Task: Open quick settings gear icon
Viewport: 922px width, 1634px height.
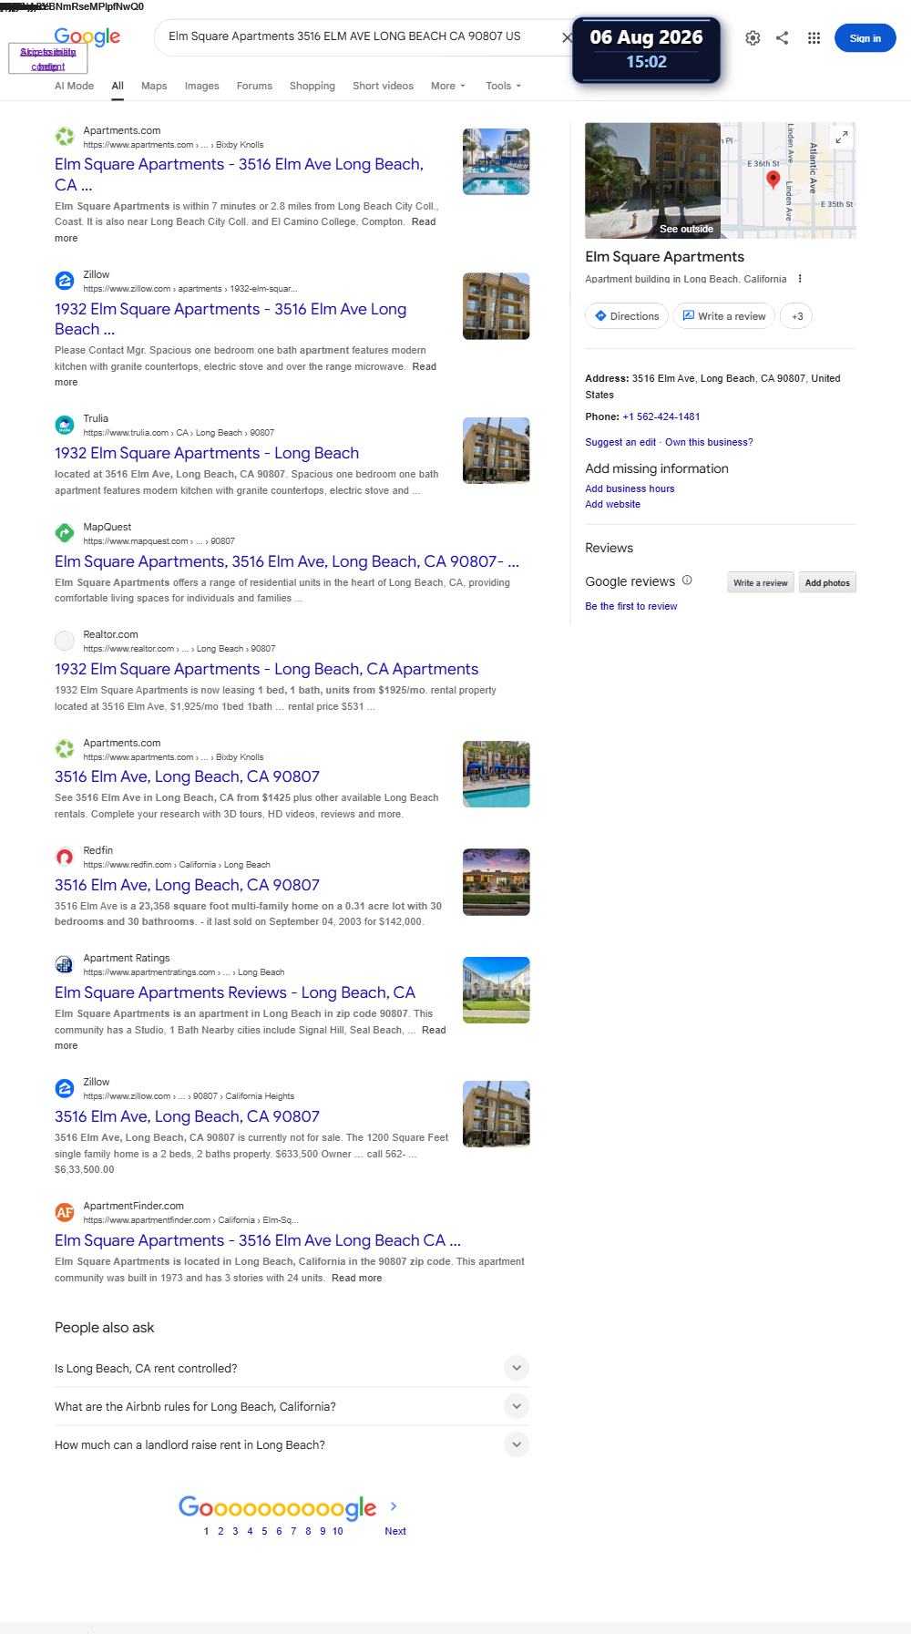Action: (x=753, y=38)
